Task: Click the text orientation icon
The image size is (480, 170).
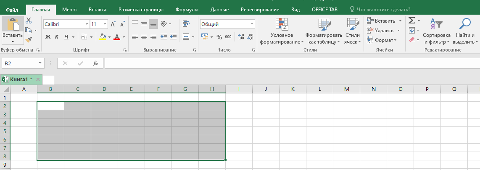Action: pos(164,23)
